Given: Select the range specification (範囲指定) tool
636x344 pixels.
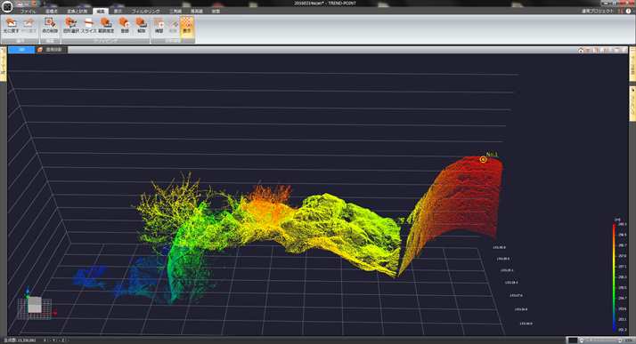Looking at the screenshot, I should pyautogui.click(x=106, y=26).
